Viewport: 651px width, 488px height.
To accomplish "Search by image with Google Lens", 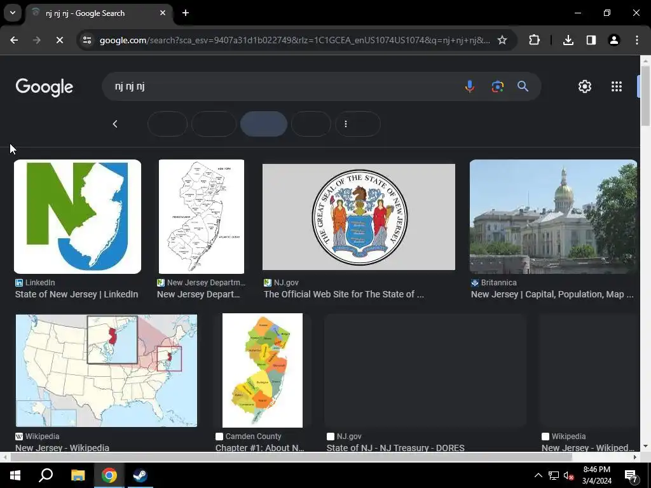I will point(497,86).
